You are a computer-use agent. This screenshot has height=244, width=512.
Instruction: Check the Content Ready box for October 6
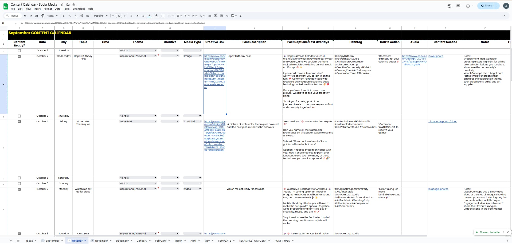[x=19, y=184]
